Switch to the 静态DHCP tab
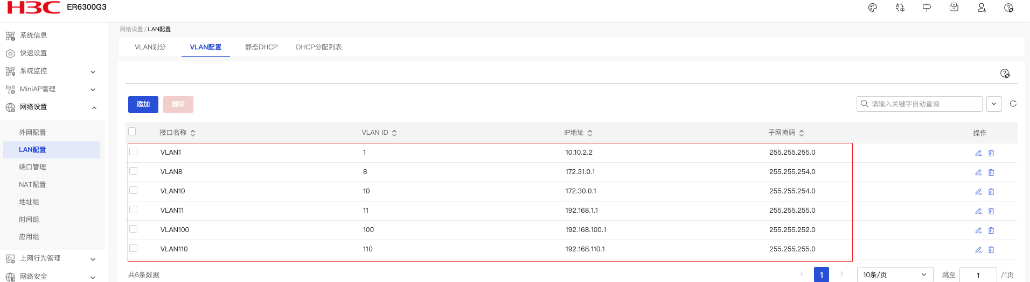The height and width of the screenshot is (282, 1030). tap(261, 47)
